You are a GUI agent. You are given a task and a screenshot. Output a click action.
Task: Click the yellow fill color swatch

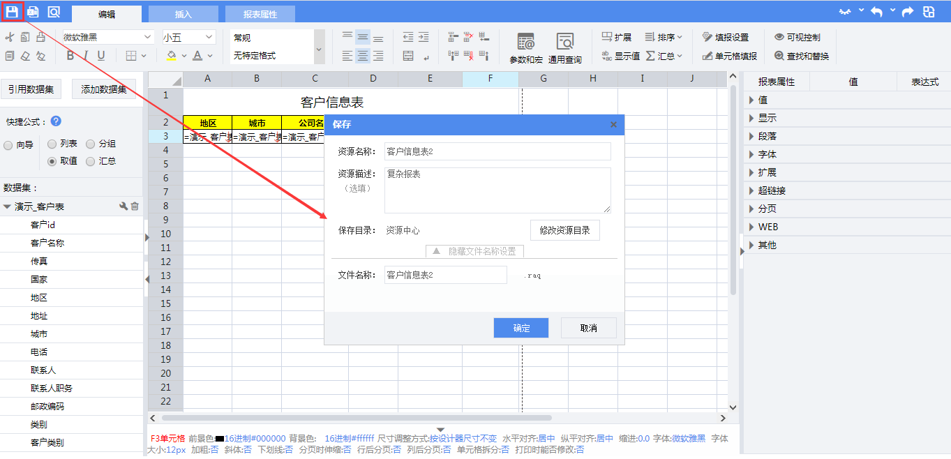click(x=172, y=56)
